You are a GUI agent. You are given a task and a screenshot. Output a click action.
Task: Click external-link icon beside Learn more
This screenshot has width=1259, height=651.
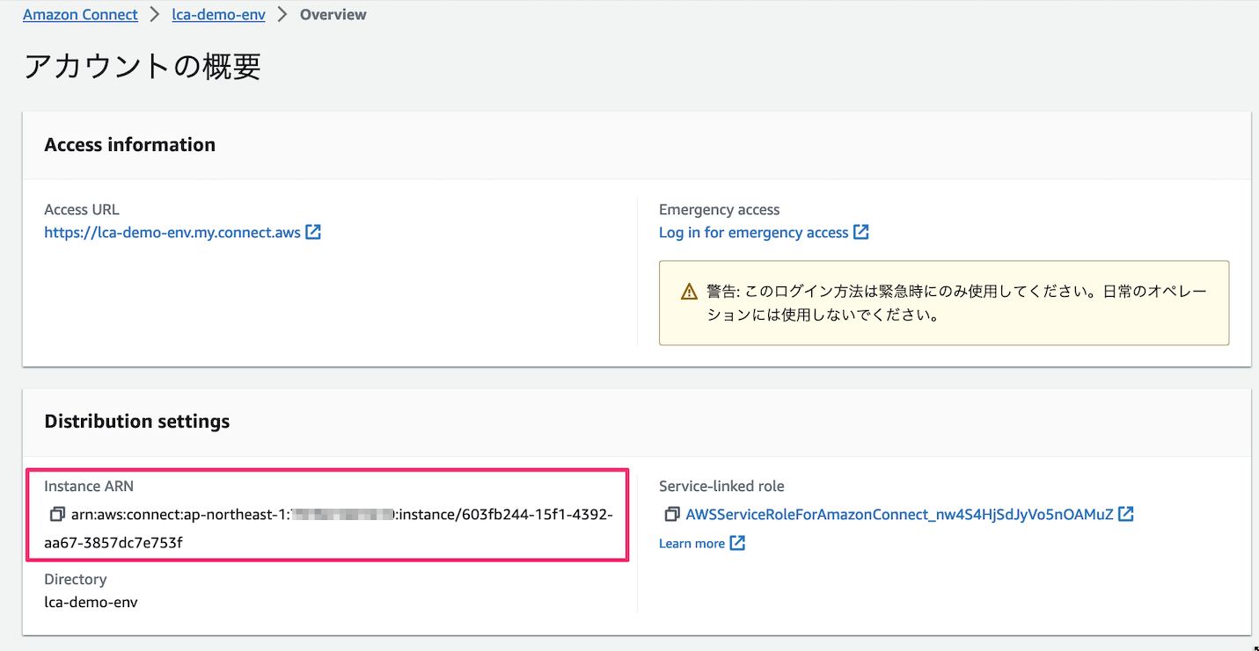tap(737, 543)
